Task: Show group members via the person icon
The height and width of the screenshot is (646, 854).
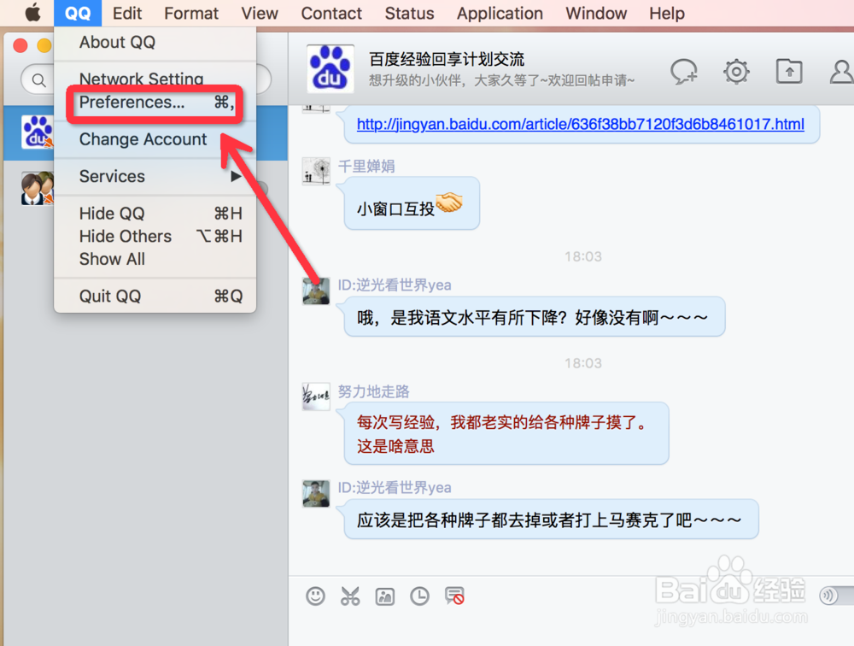Action: point(840,73)
